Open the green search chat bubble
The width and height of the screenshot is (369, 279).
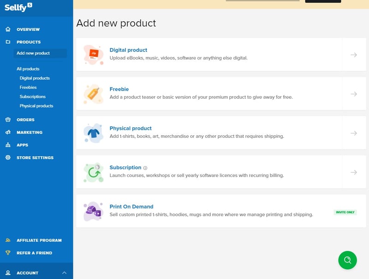347,260
